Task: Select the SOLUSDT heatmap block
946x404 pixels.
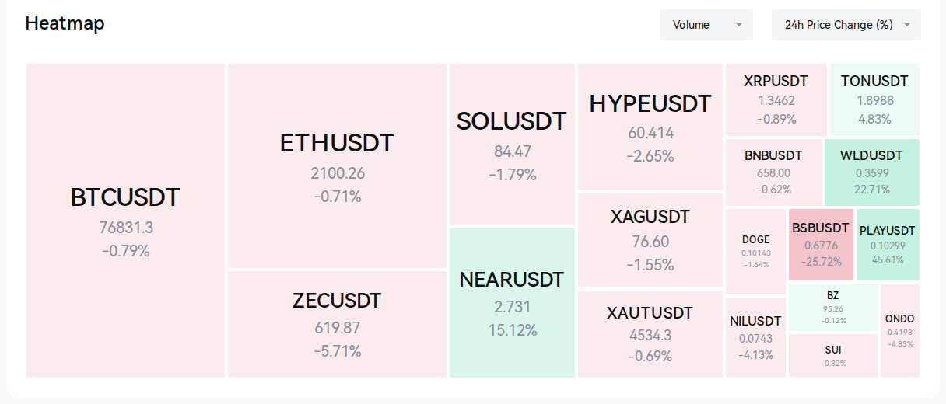Action: pos(512,145)
